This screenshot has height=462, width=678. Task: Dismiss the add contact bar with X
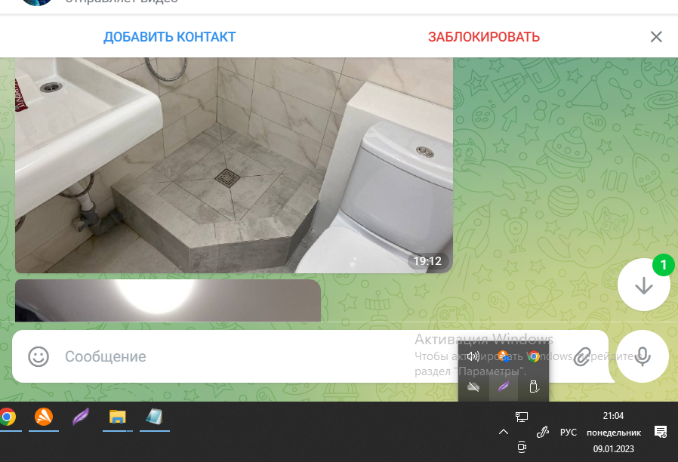coord(656,37)
